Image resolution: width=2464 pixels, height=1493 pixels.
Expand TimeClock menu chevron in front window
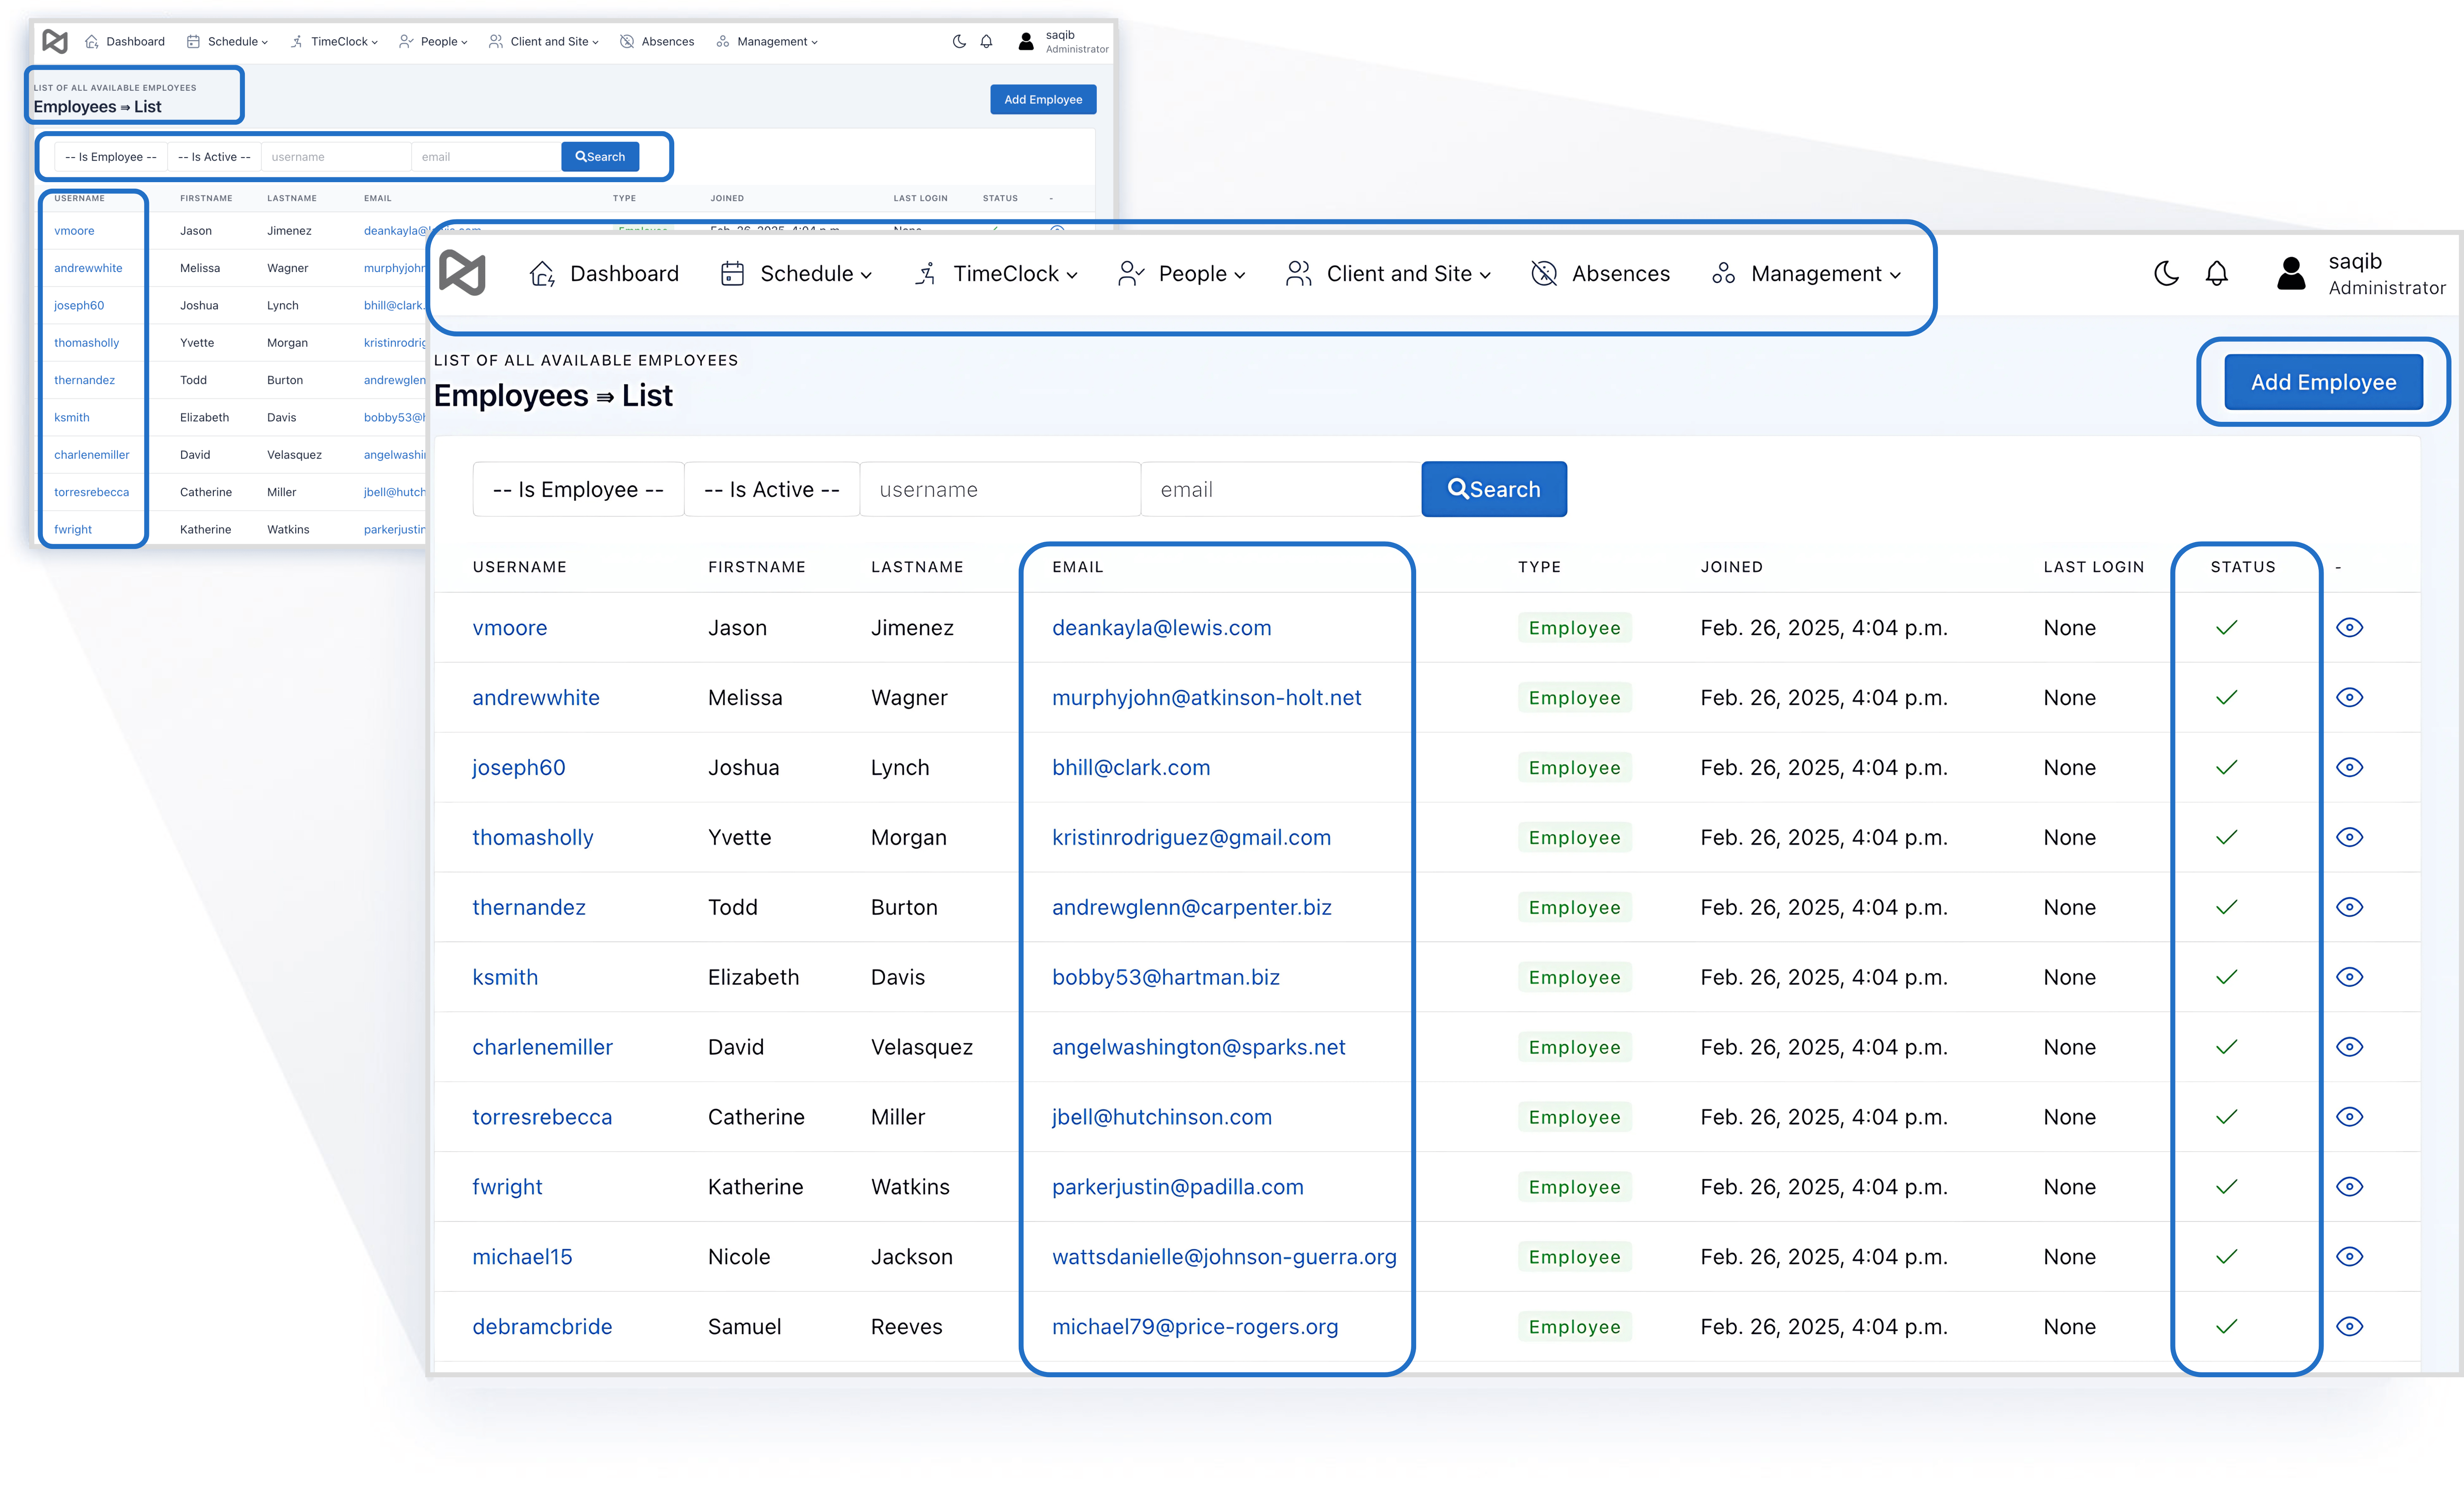click(1072, 275)
